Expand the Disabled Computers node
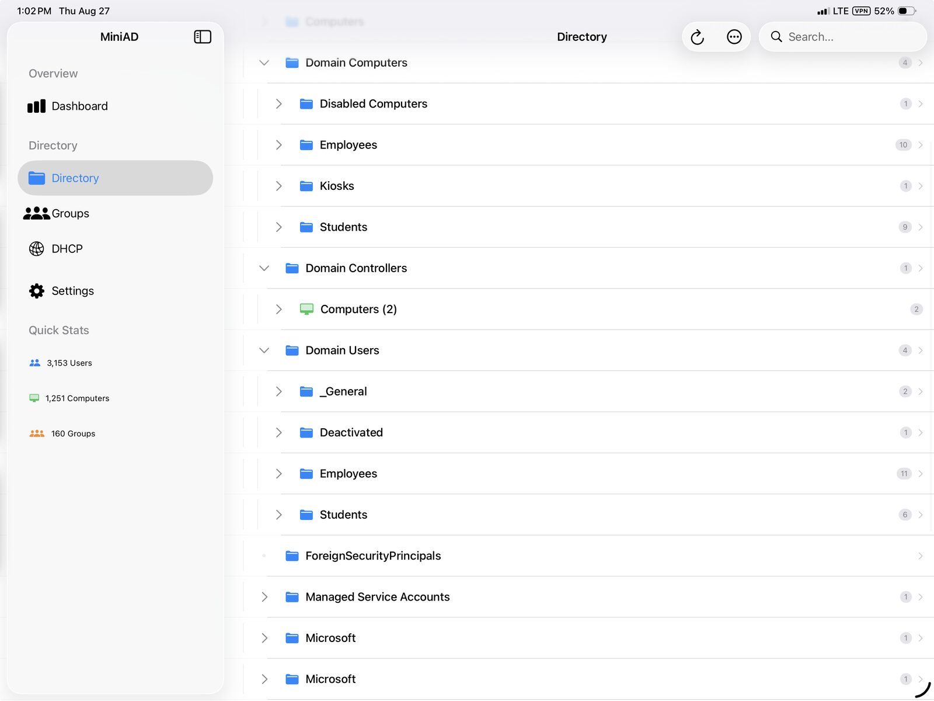Image resolution: width=934 pixels, height=701 pixels. (278, 104)
